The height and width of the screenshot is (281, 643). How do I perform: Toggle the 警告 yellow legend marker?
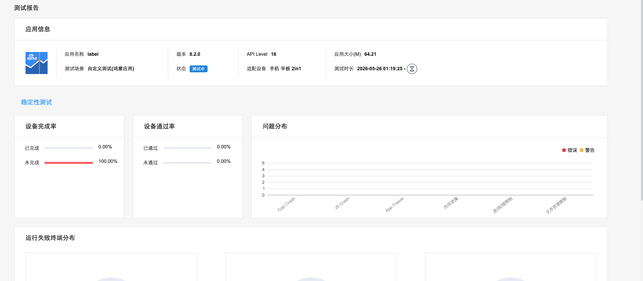point(582,150)
